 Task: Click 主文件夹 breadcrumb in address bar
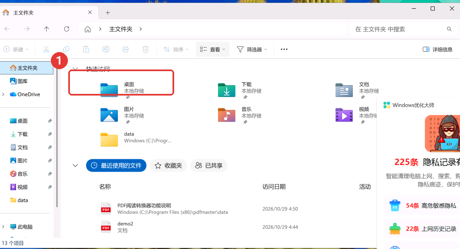pyautogui.click(x=121, y=29)
